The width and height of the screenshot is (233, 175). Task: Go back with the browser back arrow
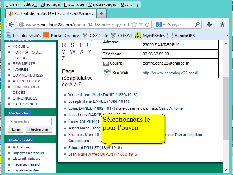tap(12, 24)
